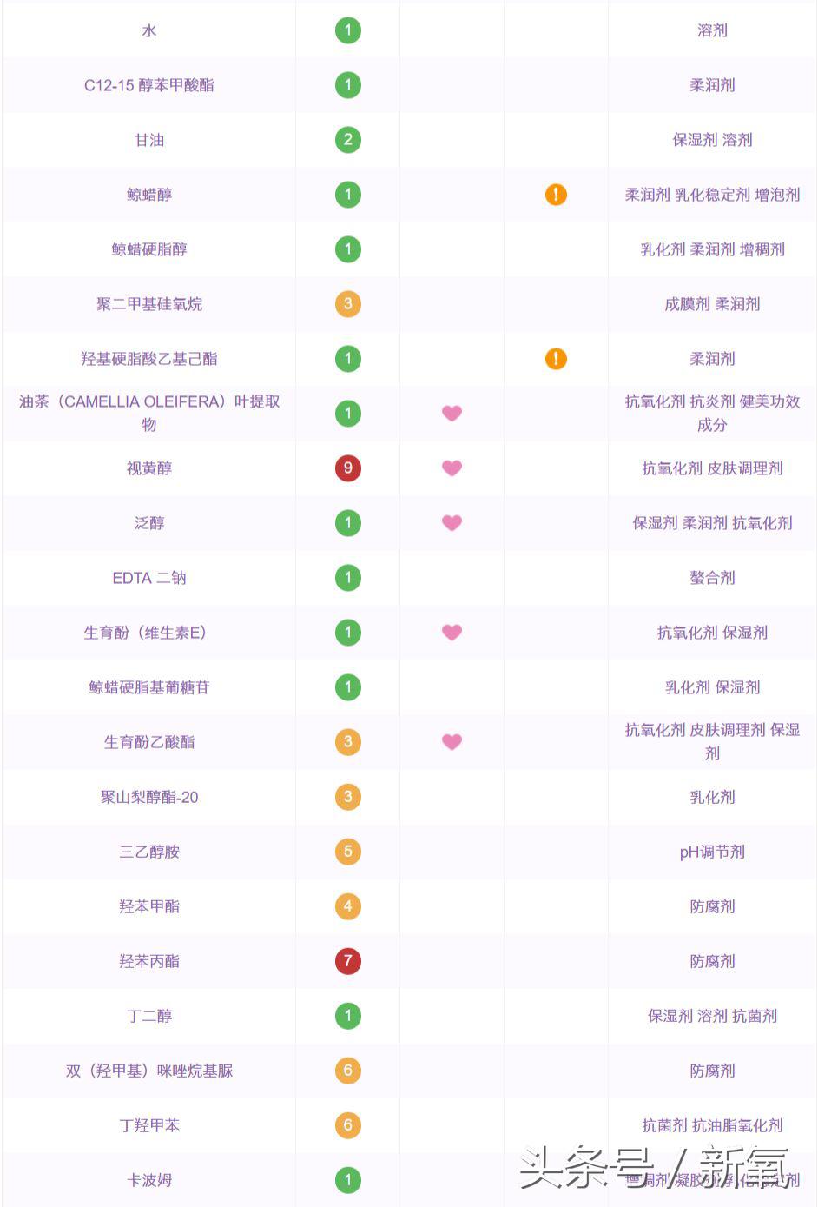Click orange 4 badge for 羟苯甲酯

(x=348, y=906)
